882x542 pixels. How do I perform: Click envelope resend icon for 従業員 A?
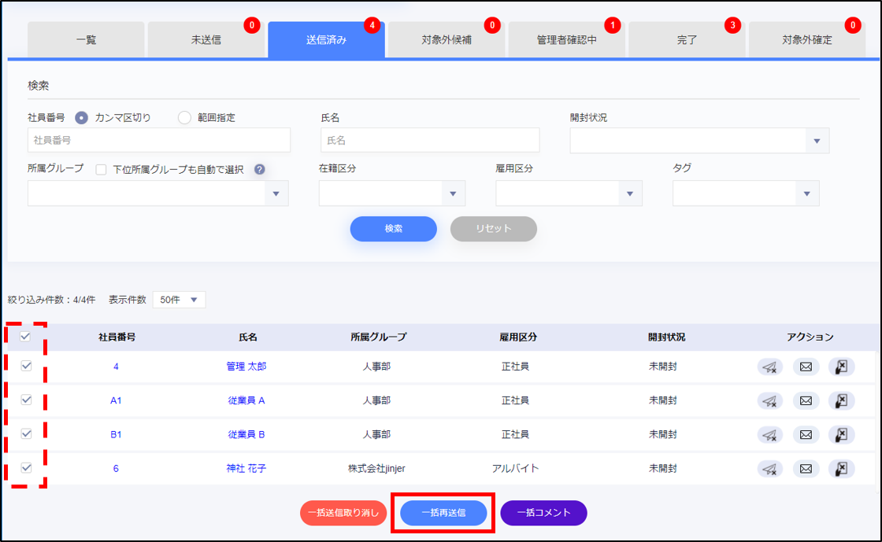click(806, 400)
